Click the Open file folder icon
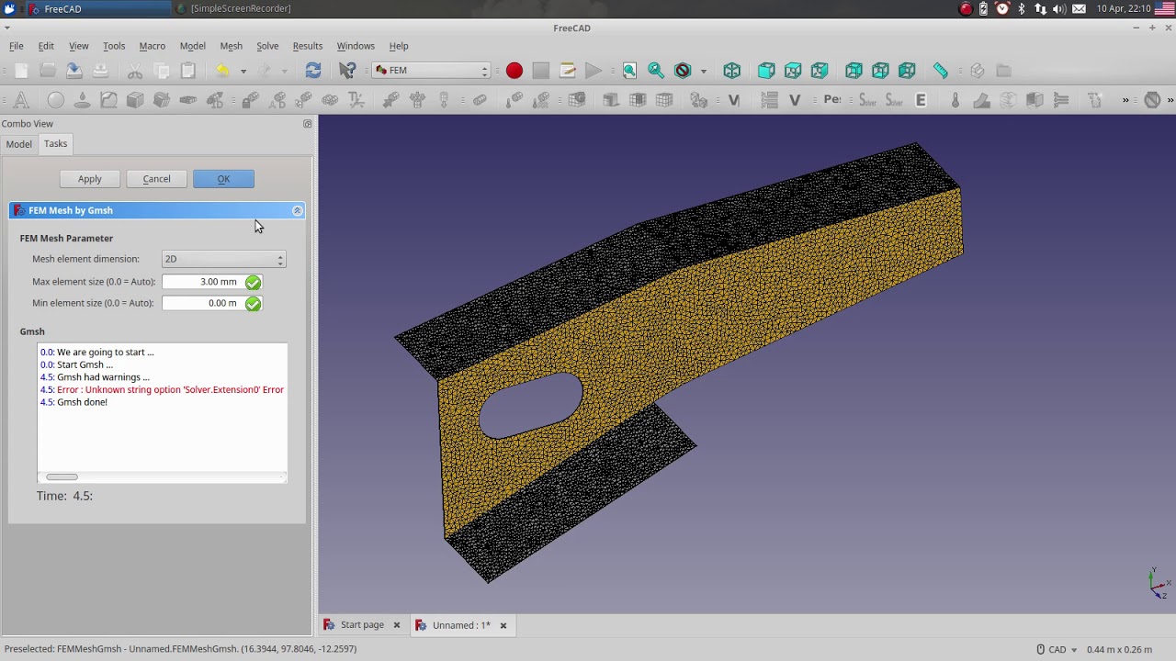Viewport: 1176px width, 661px height. point(48,71)
